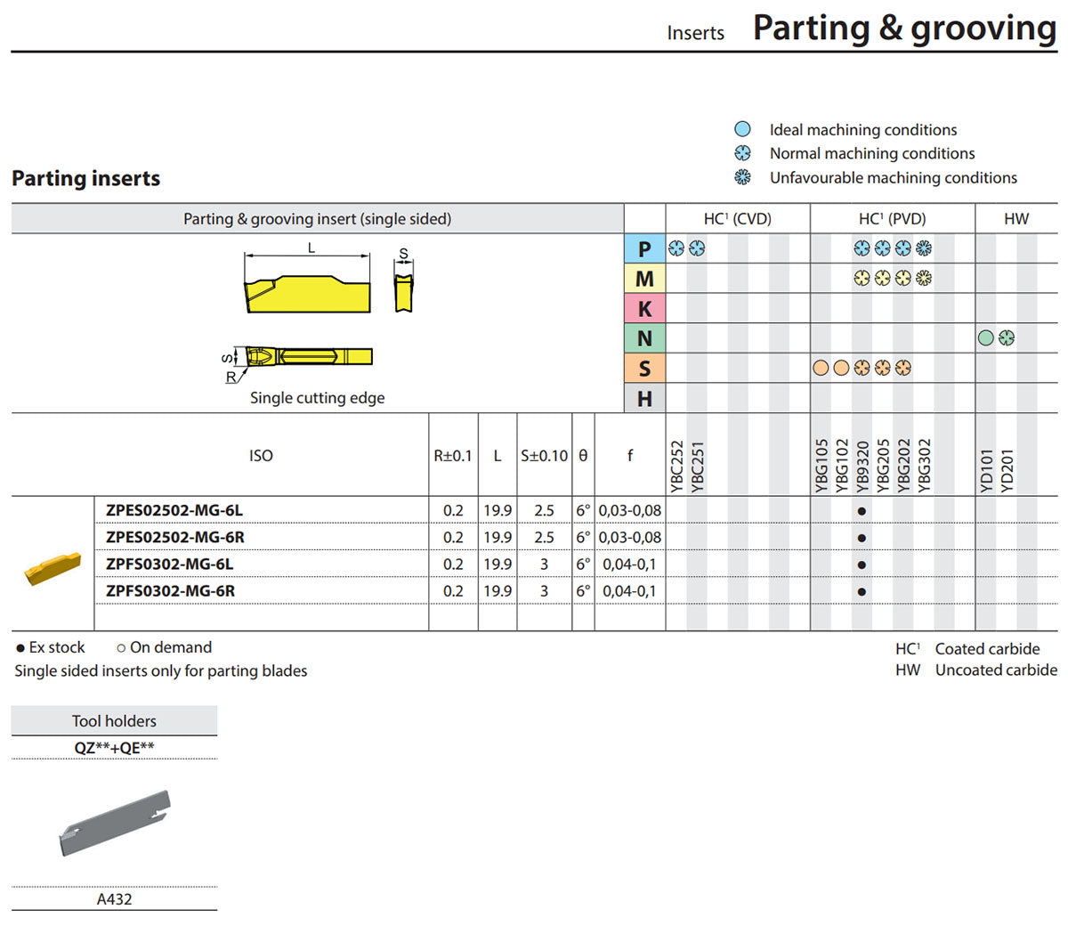Click the S row orange circle under YBG102
1068x934 pixels.
click(x=841, y=368)
